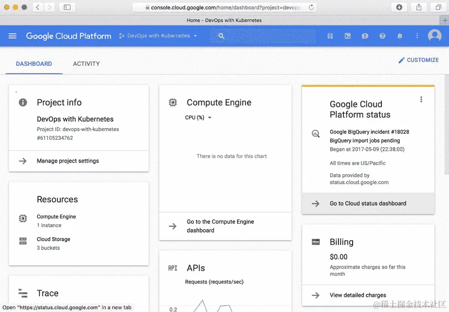The image size is (449, 312).
Task: Open the help question mark icon
Action: click(382, 36)
